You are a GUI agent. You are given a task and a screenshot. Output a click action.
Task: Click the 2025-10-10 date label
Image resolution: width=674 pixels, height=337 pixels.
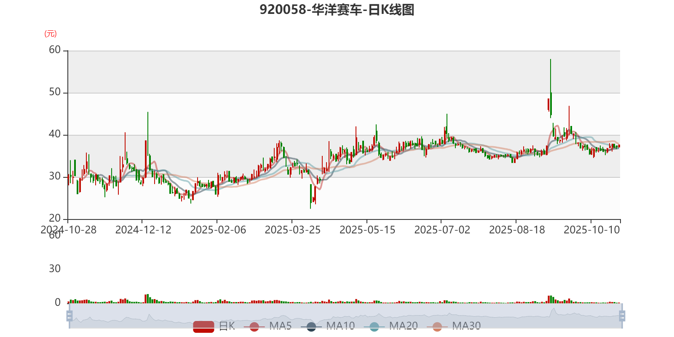point(591,230)
